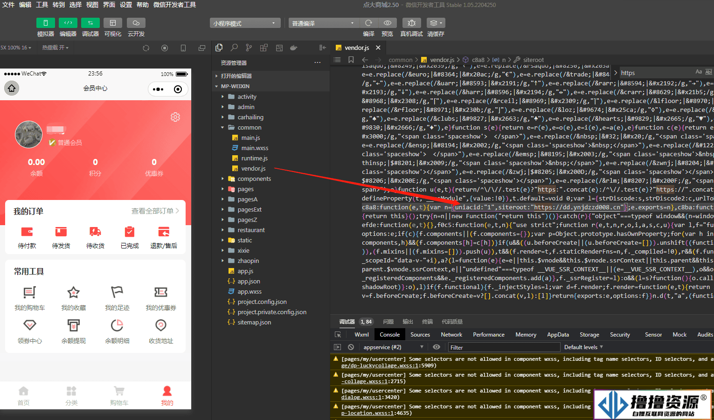Toggle match case in find box
This screenshot has width=714, height=420.
pos(699,72)
